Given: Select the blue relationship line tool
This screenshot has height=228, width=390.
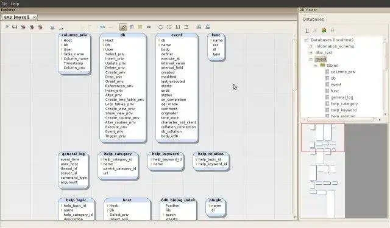Looking at the screenshot, I should coord(102,27).
